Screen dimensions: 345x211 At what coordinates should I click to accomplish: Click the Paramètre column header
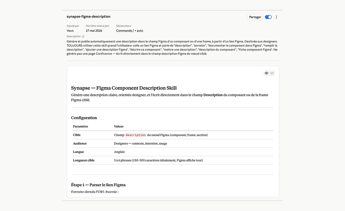(x=80, y=126)
